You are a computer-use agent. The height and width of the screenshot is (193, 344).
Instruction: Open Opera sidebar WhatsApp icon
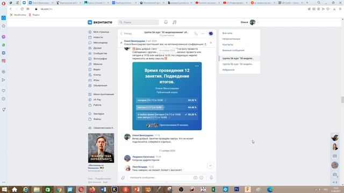pyautogui.click(x=4, y=45)
